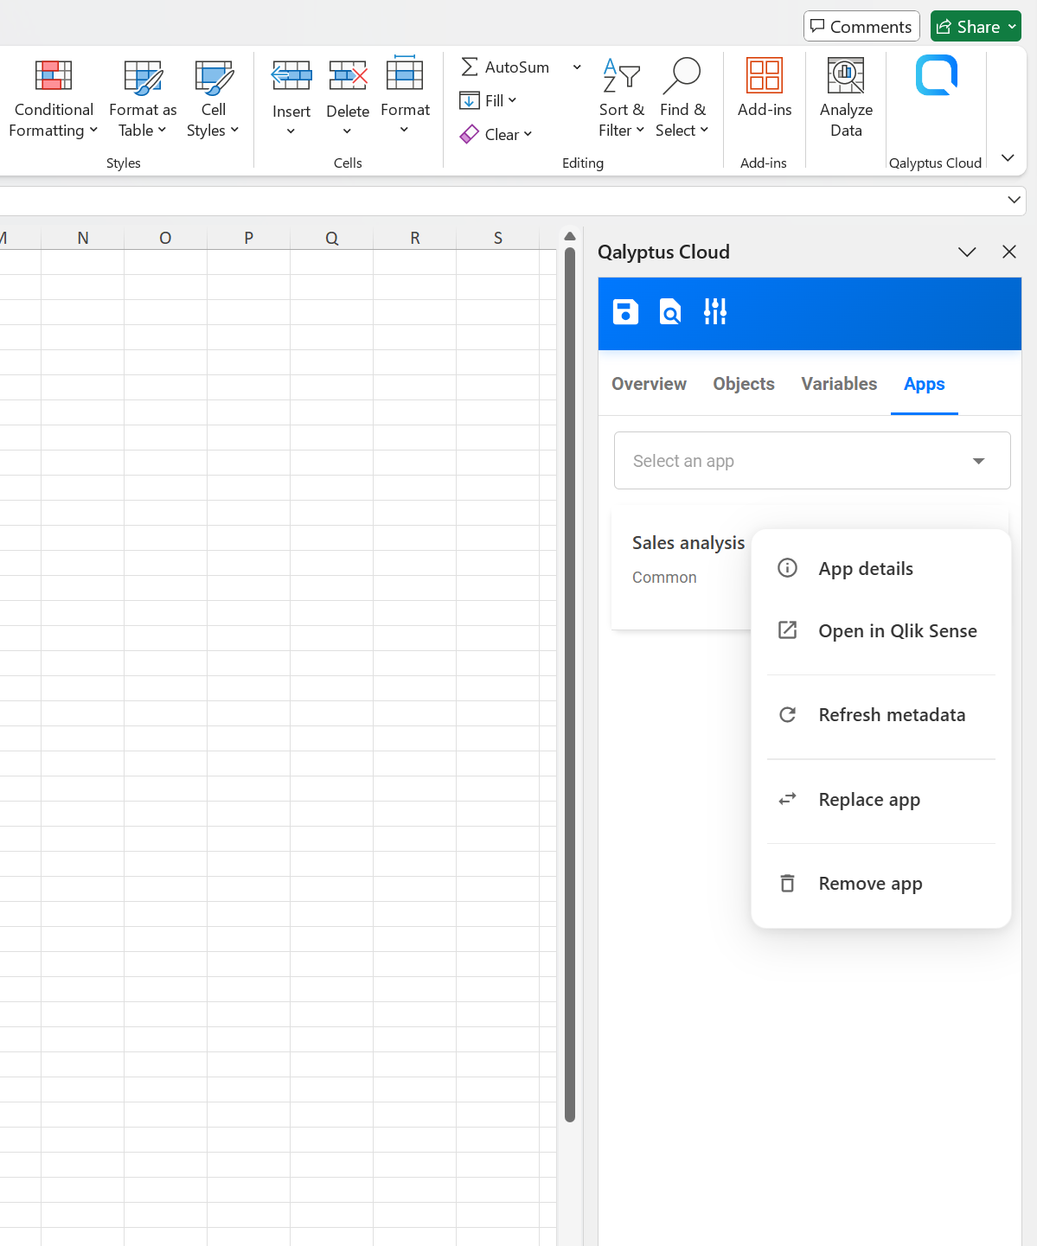The height and width of the screenshot is (1246, 1037).
Task: Click the AutoSum icon
Action: coord(469,66)
